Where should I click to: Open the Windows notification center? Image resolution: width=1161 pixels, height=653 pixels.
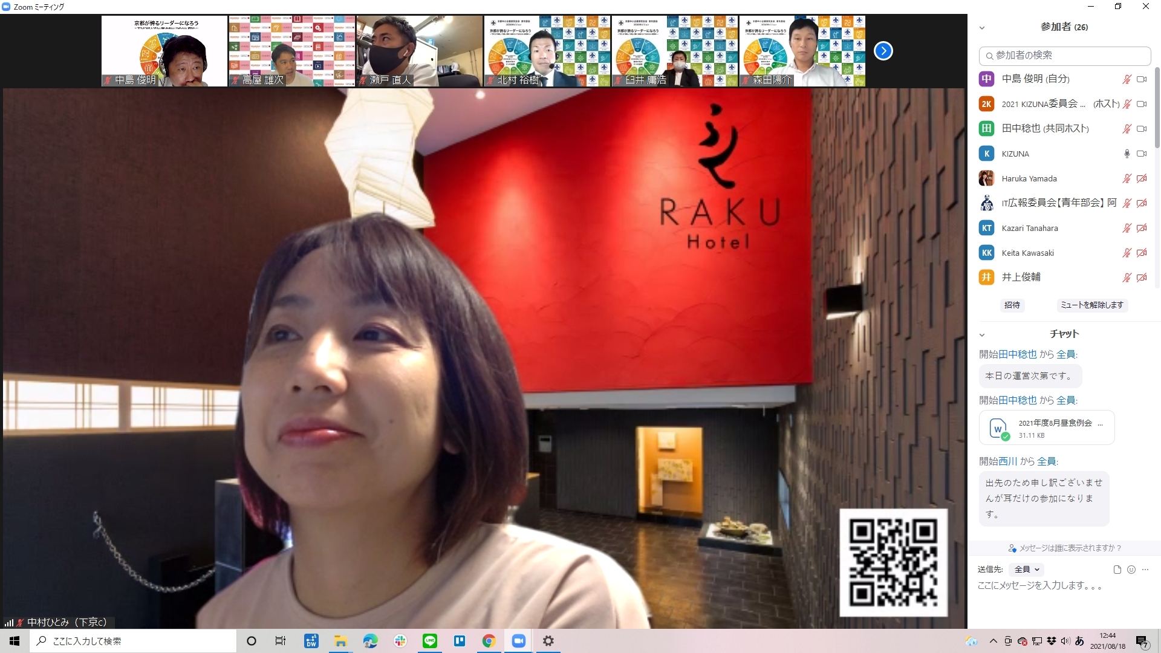(1142, 642)
